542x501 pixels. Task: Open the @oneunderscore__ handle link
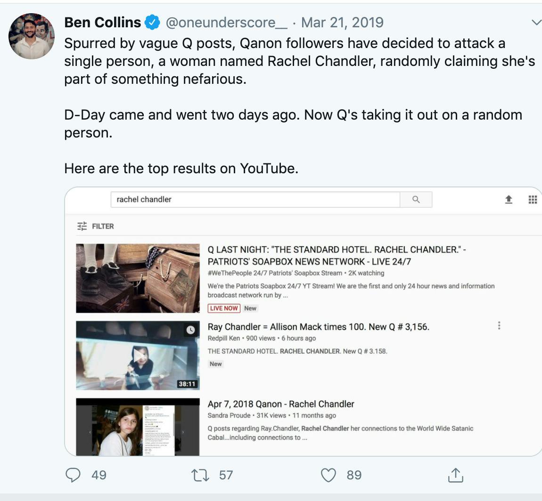(x=226, y=23)
